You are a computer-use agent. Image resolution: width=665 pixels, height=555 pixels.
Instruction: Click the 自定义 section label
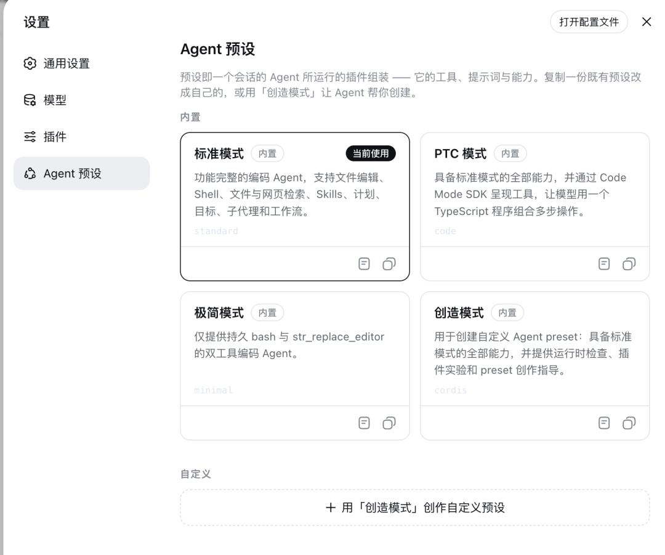[196, 474]
